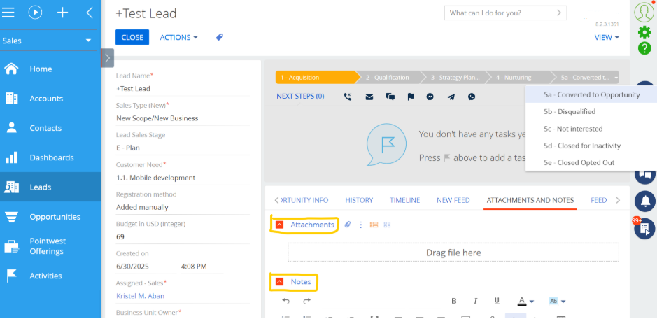Click the call phone icon
Image resolution: width=657 pixels, height=319 pixels.
click(347, 97)
